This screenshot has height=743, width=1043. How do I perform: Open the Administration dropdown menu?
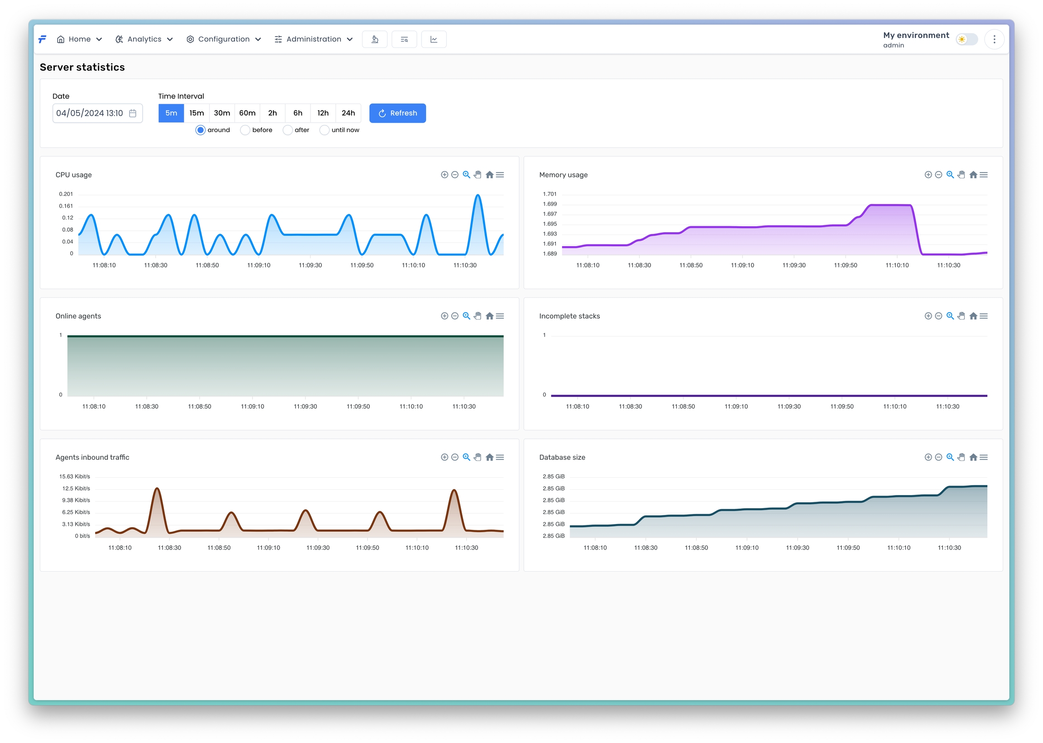[314, 39]
